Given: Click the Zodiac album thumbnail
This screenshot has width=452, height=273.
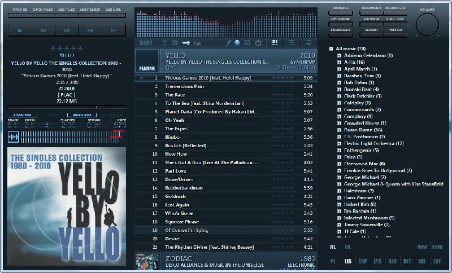Looking at the screenshot, I should [x=147, y=262].
